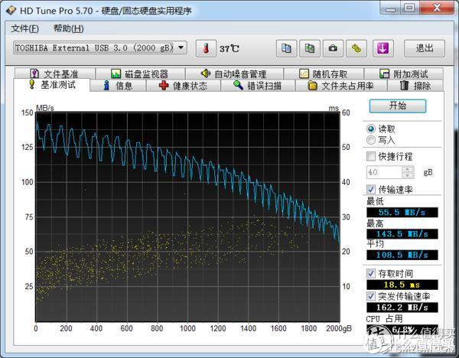
Task: Click the purple download arrow icon
Action: click(x=382, y=48)
